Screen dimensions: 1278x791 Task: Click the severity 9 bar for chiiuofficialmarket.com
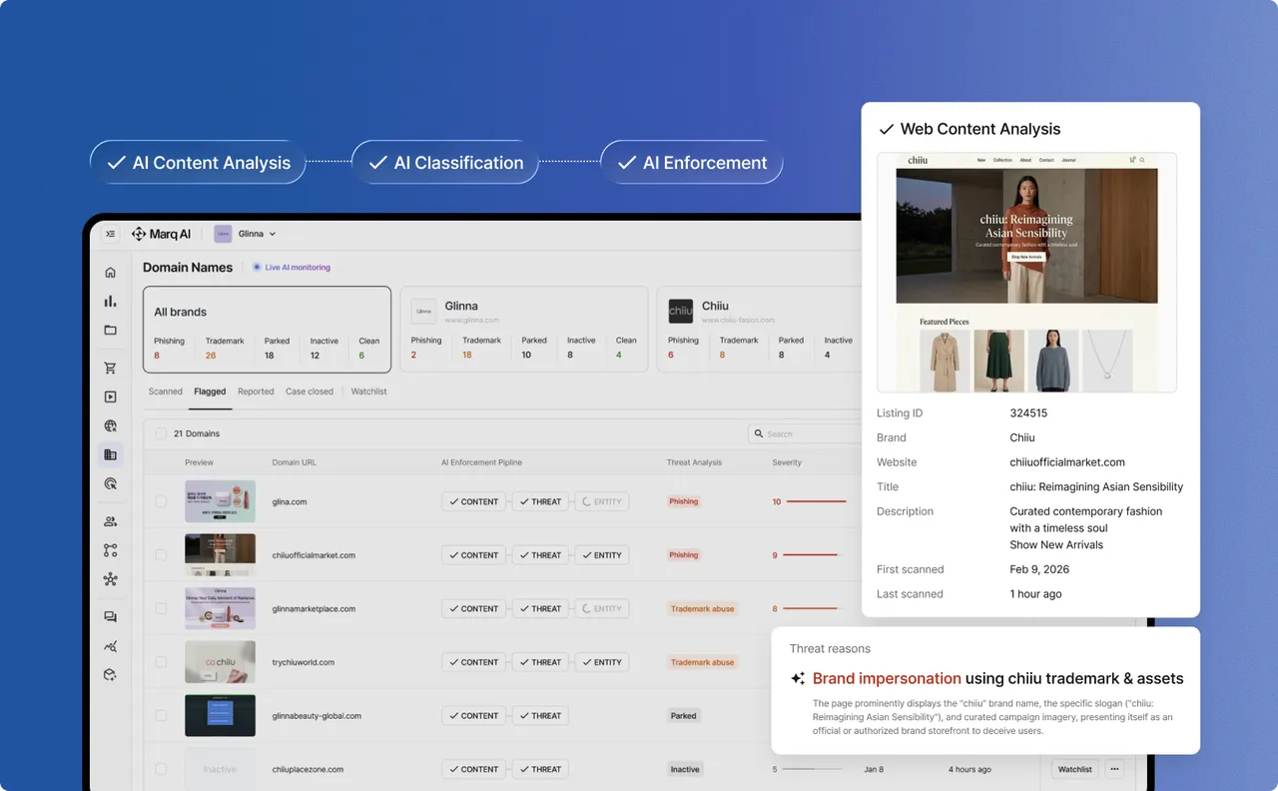coord(815,555)
